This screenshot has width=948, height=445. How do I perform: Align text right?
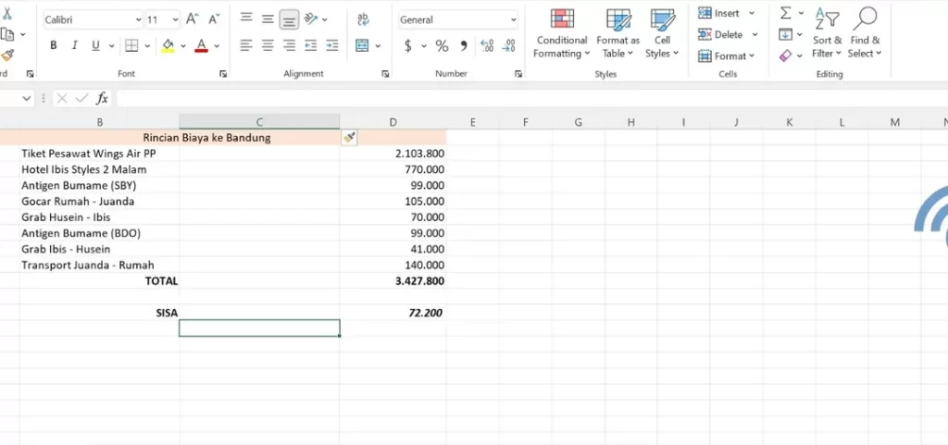click(x=290, y=45)
